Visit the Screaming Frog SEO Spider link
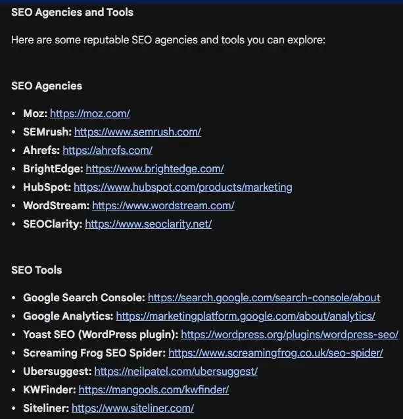403x419 pixels. (x=275, y=353)
